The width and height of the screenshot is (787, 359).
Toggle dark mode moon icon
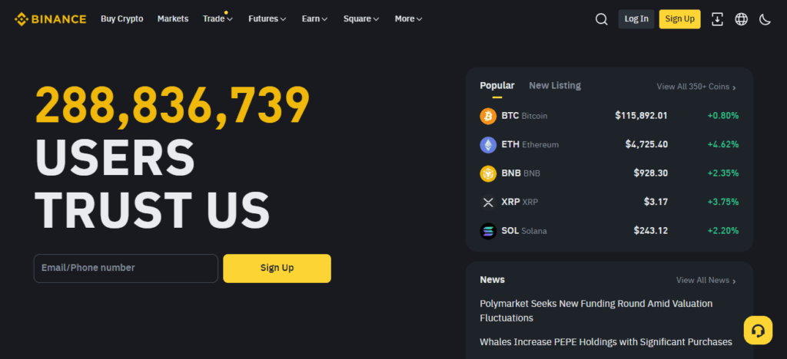(x=765, y=19)
